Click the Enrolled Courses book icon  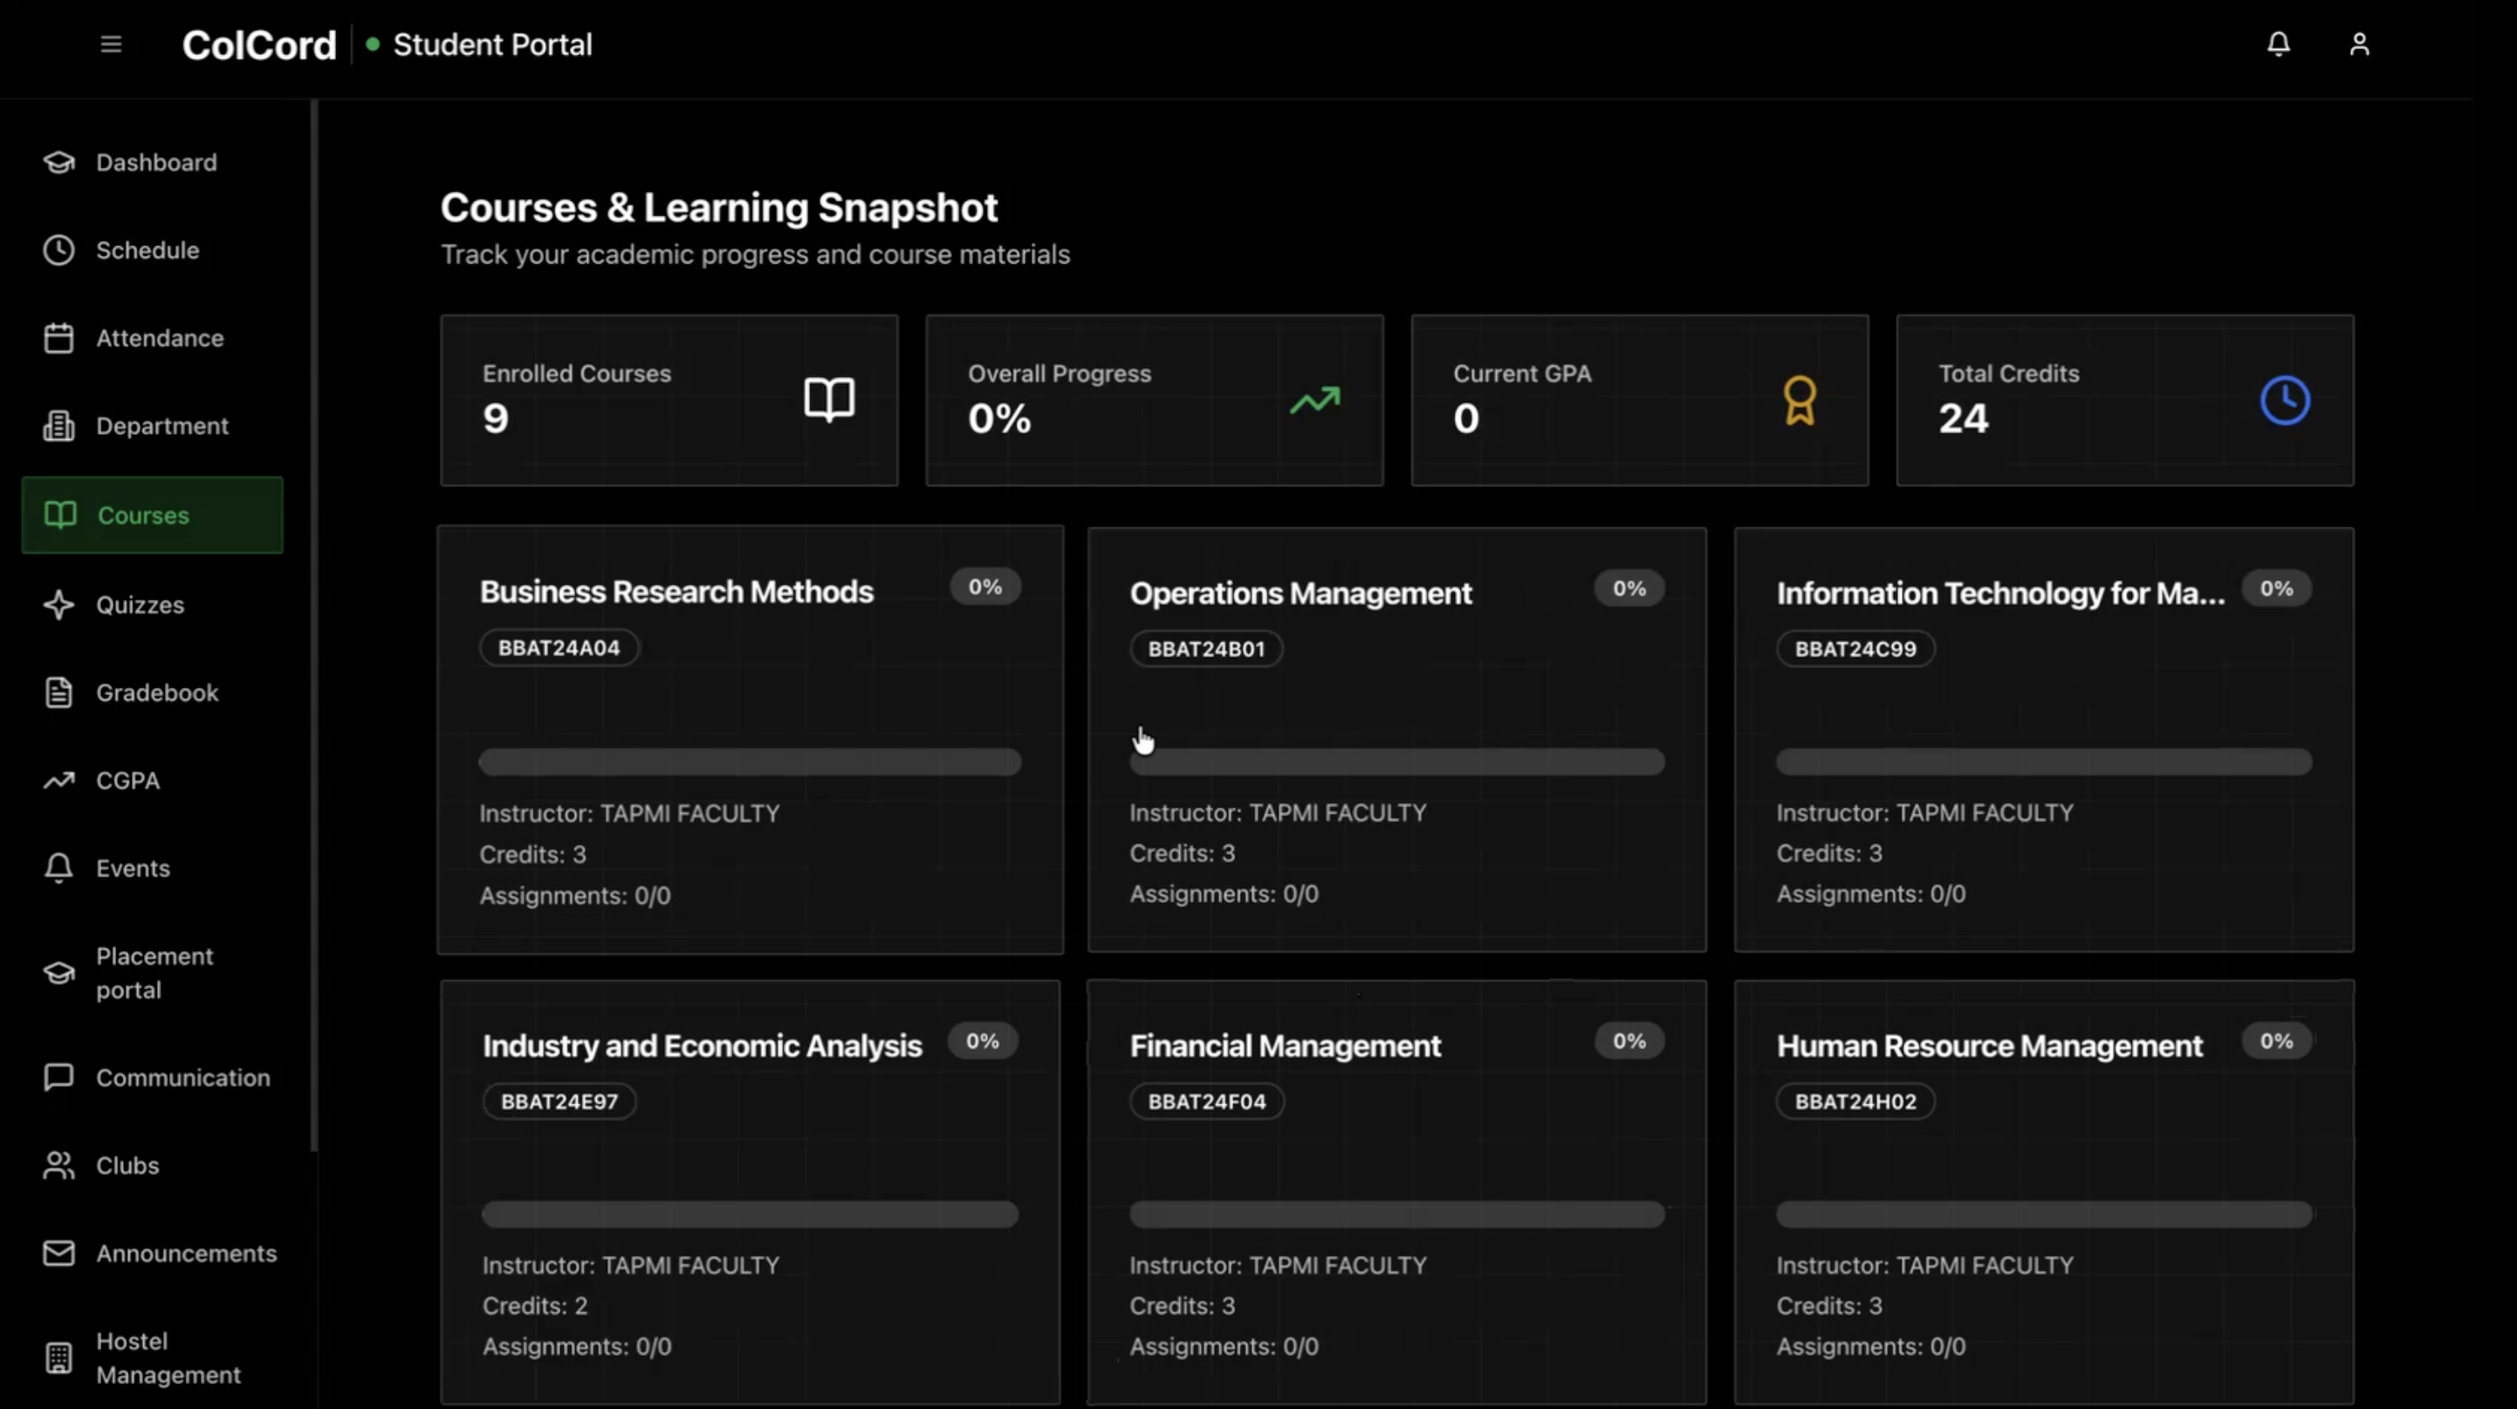(828, 399)
